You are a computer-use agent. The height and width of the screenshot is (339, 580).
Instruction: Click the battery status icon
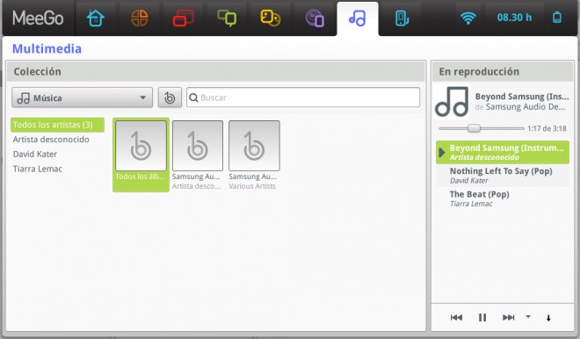coord(557,18)
